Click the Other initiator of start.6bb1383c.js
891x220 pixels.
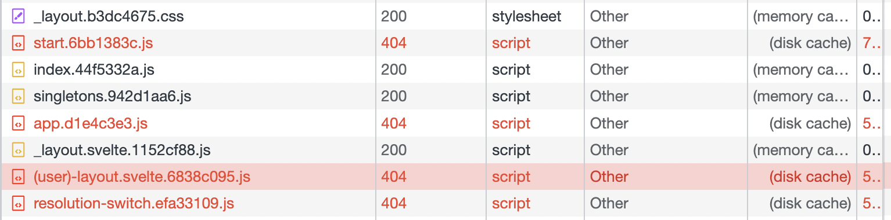click(x=609, y=43)
